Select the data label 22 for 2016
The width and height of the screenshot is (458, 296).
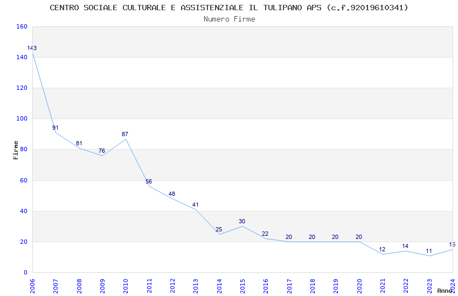[x=265, y=234]
